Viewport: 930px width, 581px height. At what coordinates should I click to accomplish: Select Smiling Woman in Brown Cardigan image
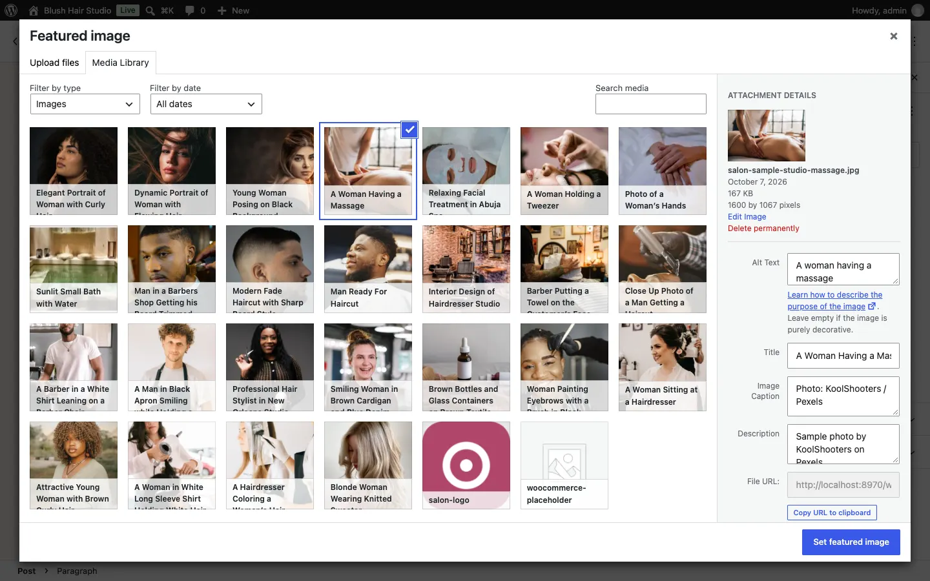[368, 367]
